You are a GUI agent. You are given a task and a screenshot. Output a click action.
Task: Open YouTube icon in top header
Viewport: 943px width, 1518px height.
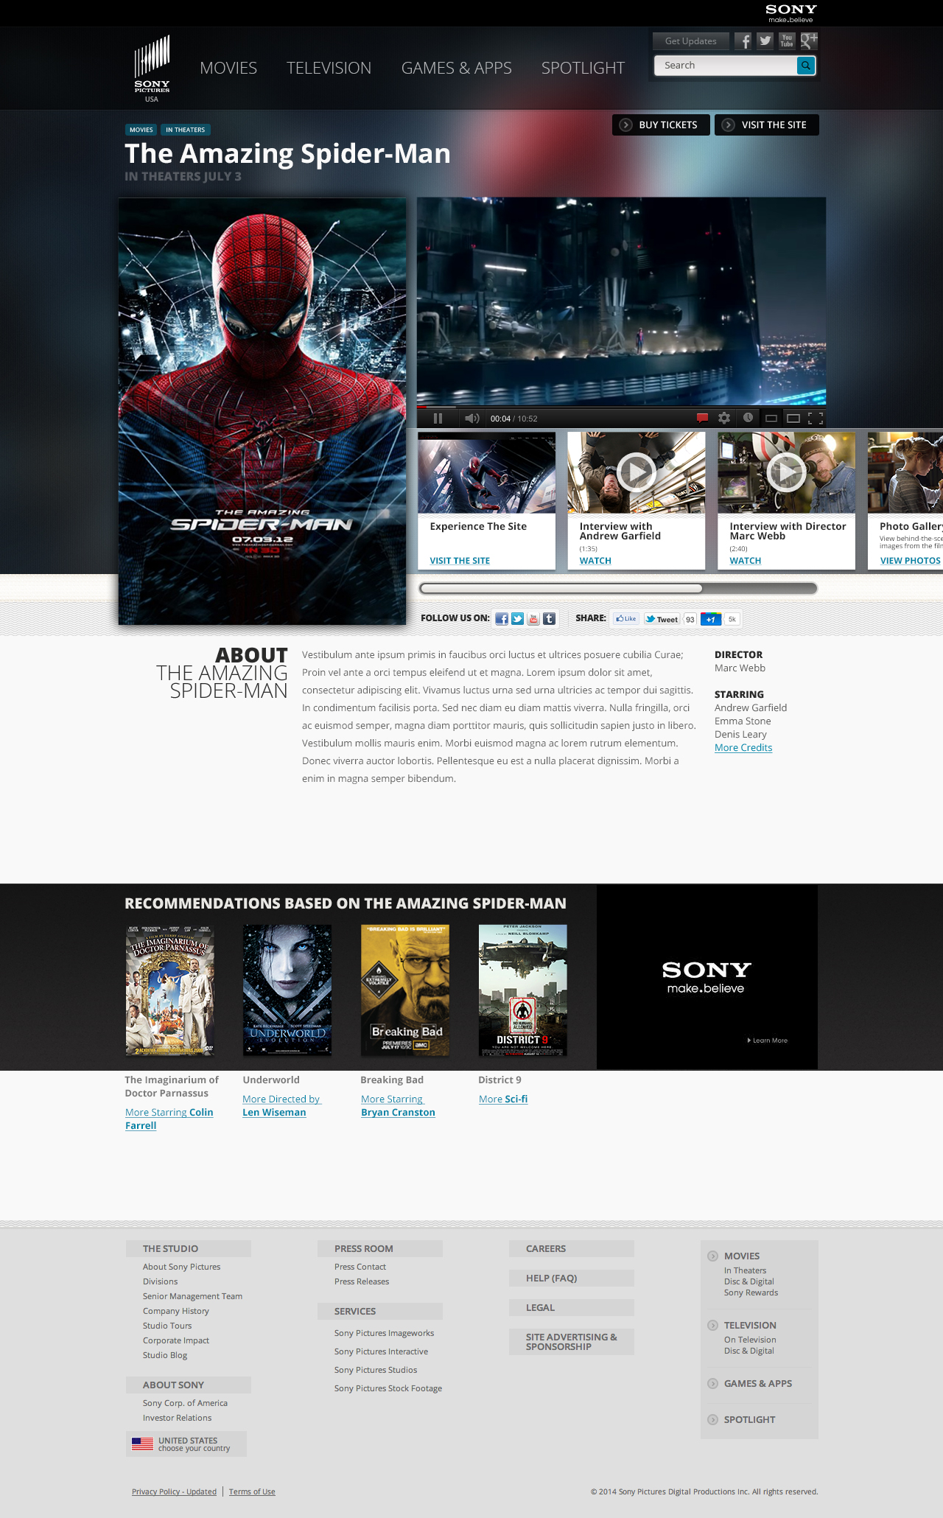(x=787, y=41)
